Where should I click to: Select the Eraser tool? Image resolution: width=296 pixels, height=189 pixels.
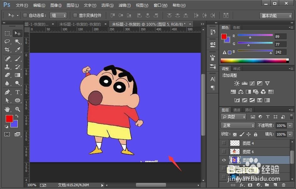click(x=7, y=75)
